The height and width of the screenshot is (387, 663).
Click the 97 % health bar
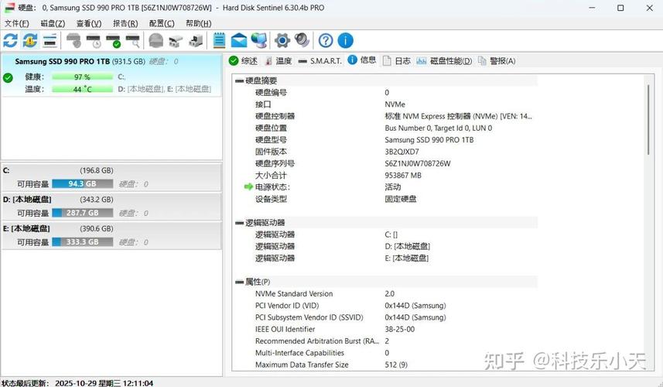tap(83, 77)
